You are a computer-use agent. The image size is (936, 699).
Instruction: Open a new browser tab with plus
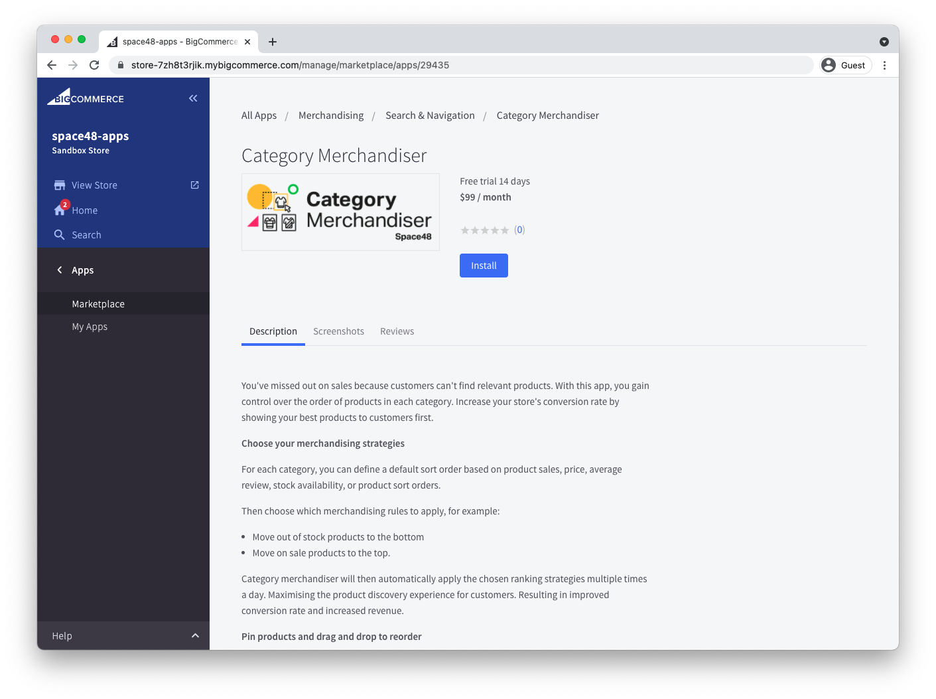tap(273, 42)
